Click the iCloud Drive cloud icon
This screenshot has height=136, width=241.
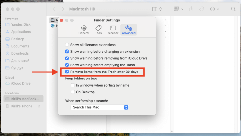coord(7,83)
